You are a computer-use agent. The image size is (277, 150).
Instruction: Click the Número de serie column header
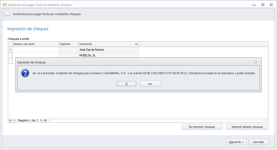coord(35,44)
